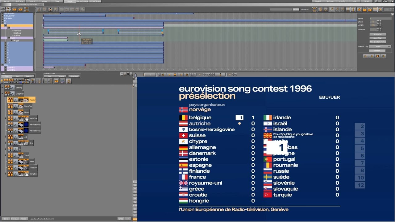Viewport: 395px width, 222px height.
Task: Expand the Setting container
Action: coord(2,88)
